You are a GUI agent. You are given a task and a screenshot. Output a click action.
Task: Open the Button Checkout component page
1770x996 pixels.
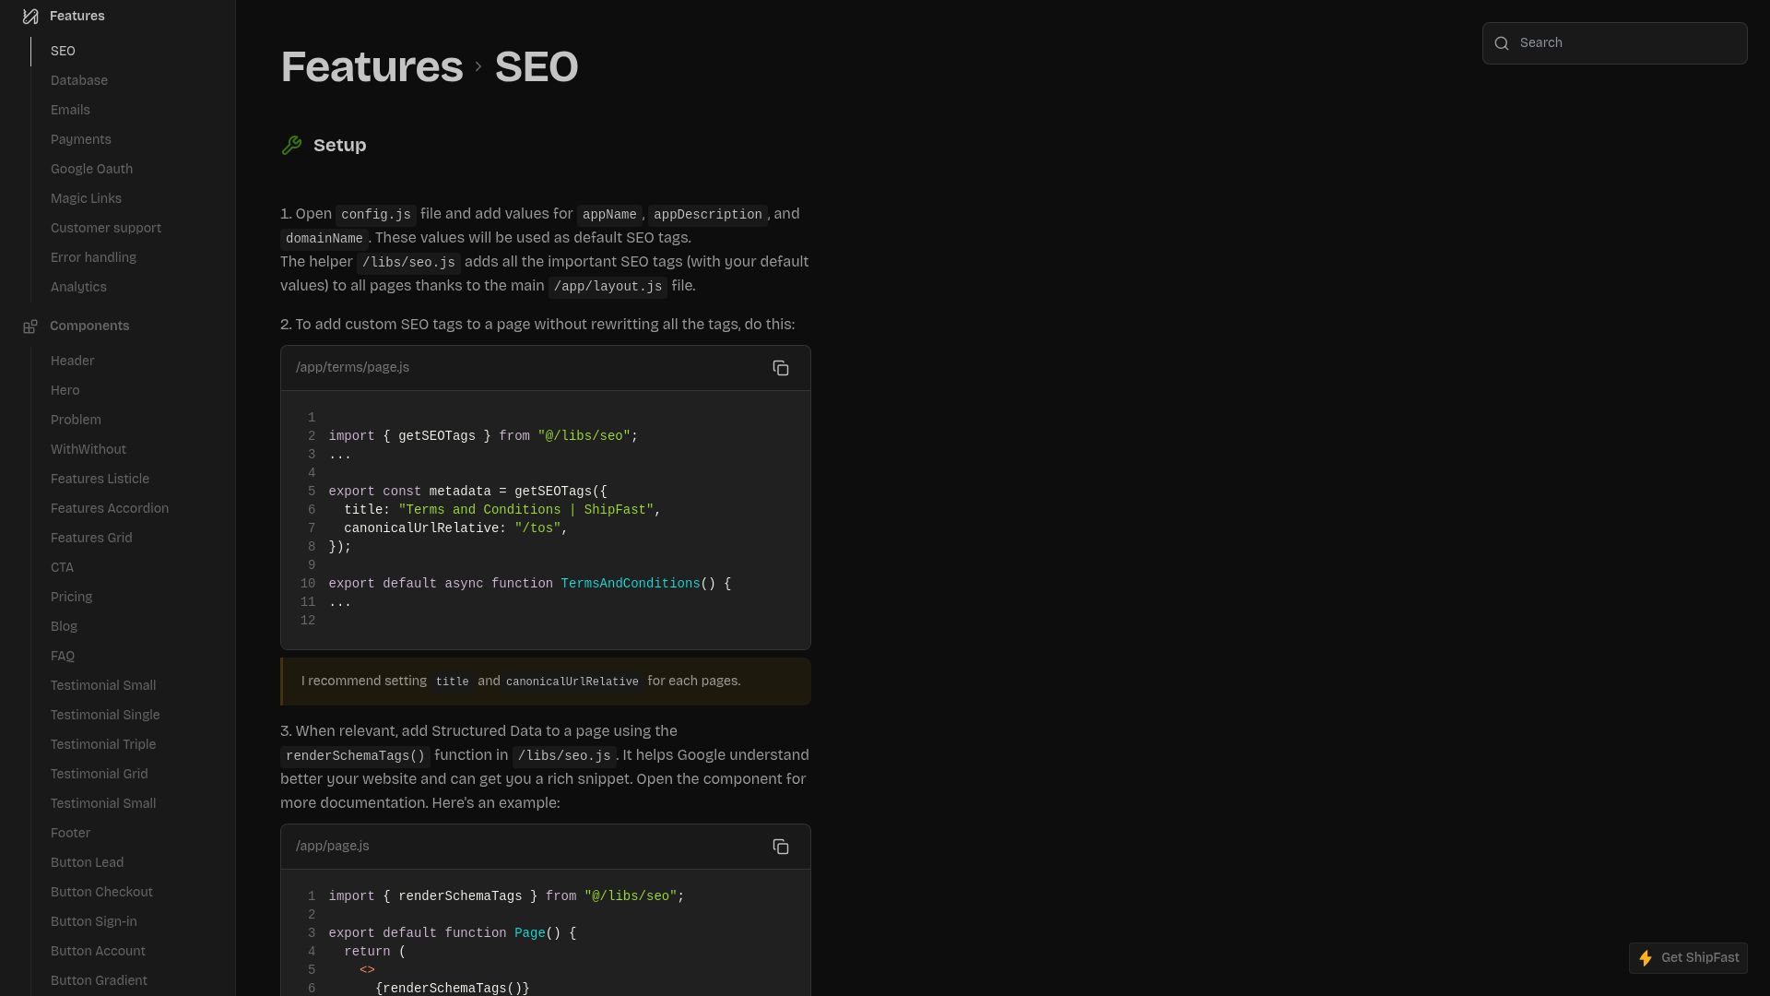point(101,892)
